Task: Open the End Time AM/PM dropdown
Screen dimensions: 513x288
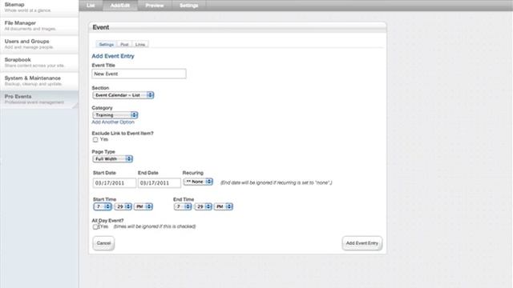Action: 224,206
